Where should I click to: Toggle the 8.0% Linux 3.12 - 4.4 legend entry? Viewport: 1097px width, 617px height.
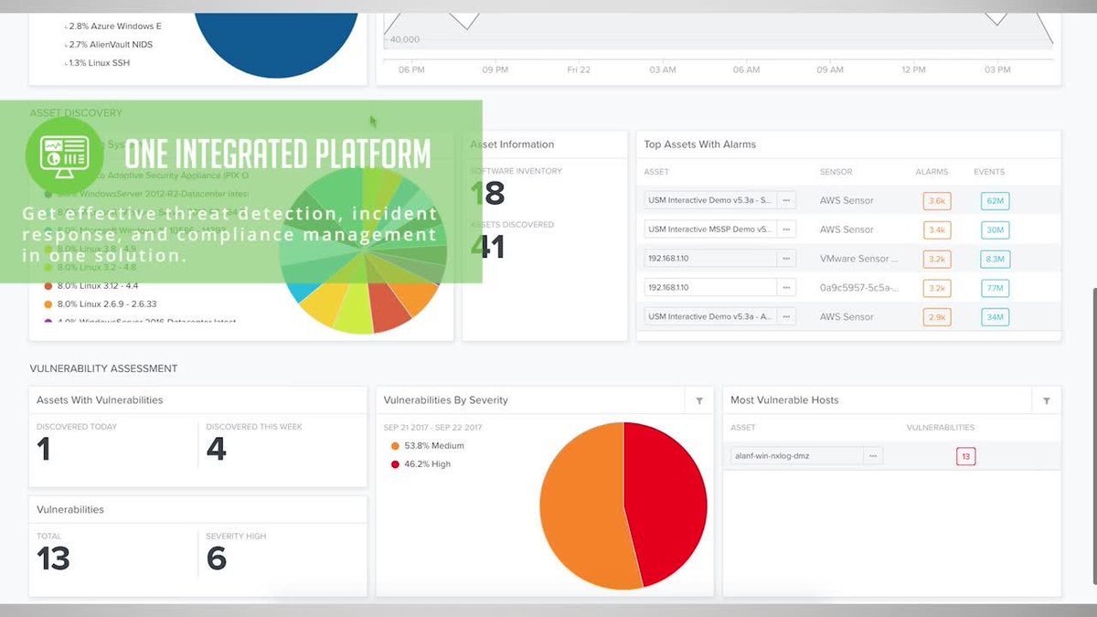pyautogui.click(x=91, y=286)
